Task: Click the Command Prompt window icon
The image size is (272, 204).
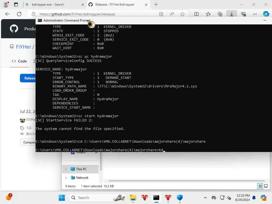Action: tap(40, 20)
